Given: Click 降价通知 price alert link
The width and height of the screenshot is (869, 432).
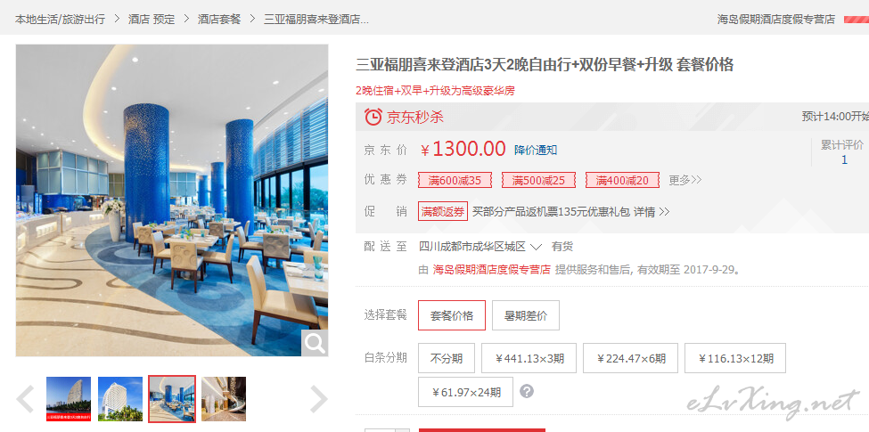Looking at the screenshot, I should 536,151.
